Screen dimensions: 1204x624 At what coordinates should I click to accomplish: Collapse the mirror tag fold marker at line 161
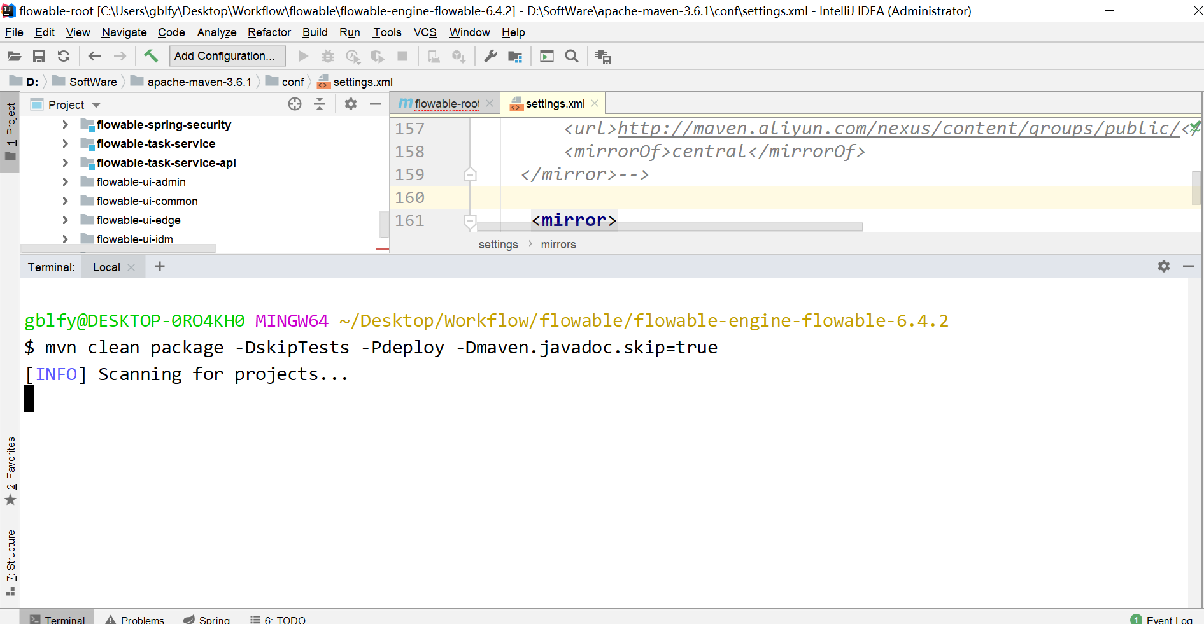pos(470,221)
